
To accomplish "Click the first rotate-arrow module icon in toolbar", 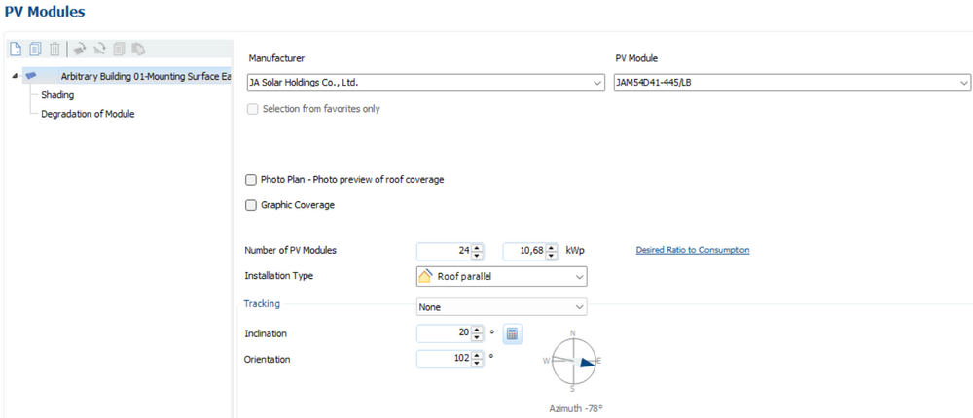I will pos(80,49).
